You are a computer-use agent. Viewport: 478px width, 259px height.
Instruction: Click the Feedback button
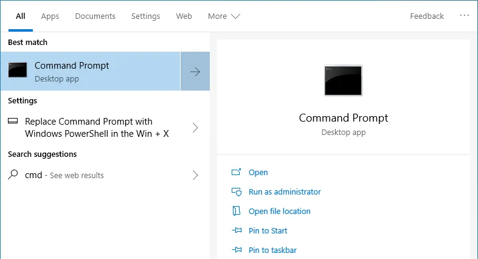[x=426, y=16]
